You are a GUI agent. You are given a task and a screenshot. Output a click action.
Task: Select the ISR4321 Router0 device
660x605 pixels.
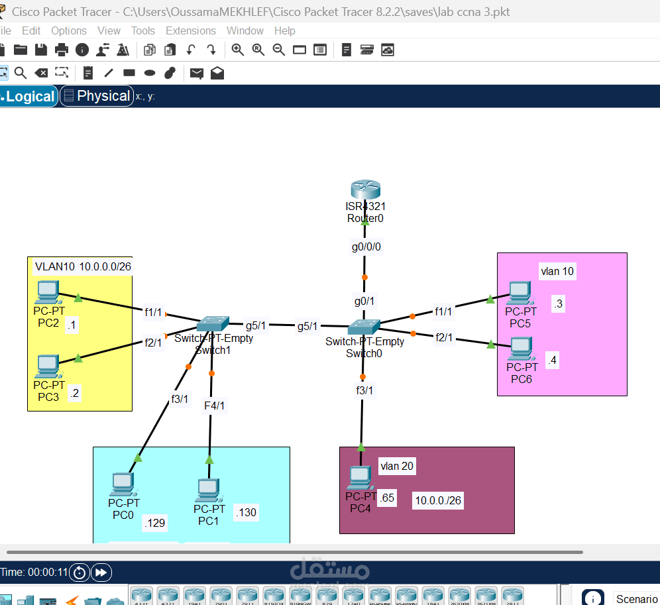pyautogui.click(x=365, y=190)
